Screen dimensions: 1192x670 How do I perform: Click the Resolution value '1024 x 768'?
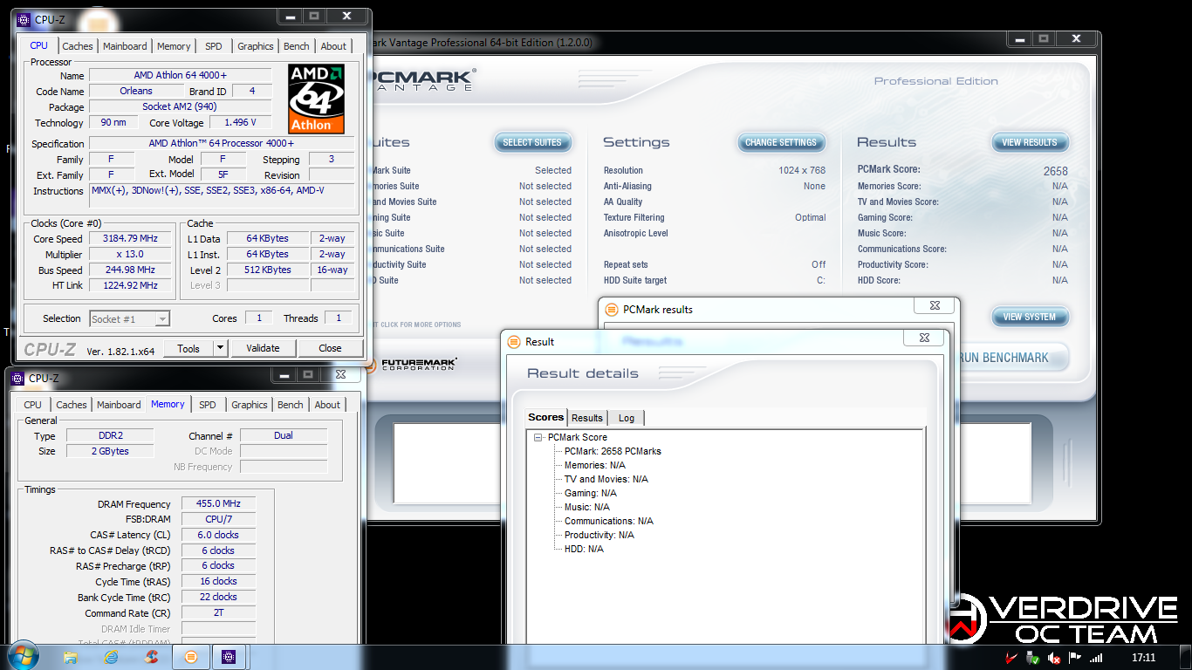click(x=802, y=171)
